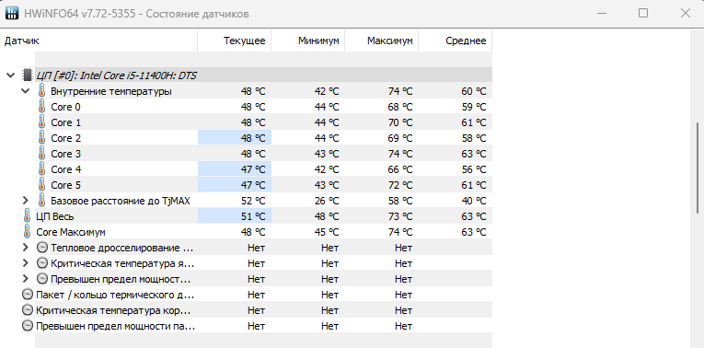Click the thermometer icon next to Core Максимум
This screenshot has height=348, width=704.
(27, 232)
